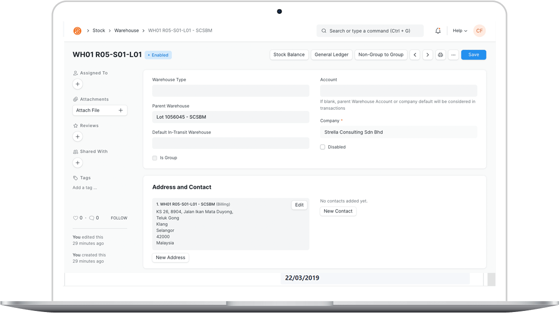The width and height of the screenshot is (560, 313).
Task: Navigate to Warehouse breadcrumb
Action: [x=126, y=31]
